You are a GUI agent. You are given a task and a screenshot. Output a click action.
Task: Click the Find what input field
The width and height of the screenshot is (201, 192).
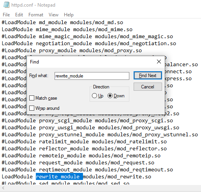coord(92,76)
